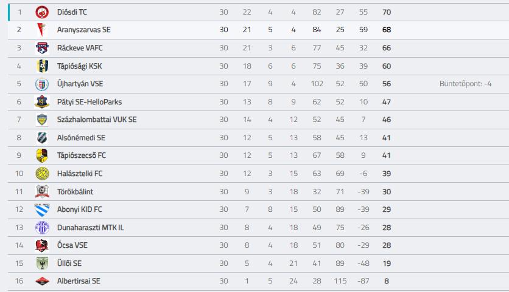Select the Aranyszarvas SE highlighted row
509x292 pixels.
(x=258, y=30)
